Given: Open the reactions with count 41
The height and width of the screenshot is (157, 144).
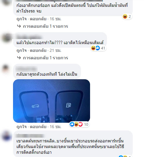Looking at the screenshot, I should 98,48.
